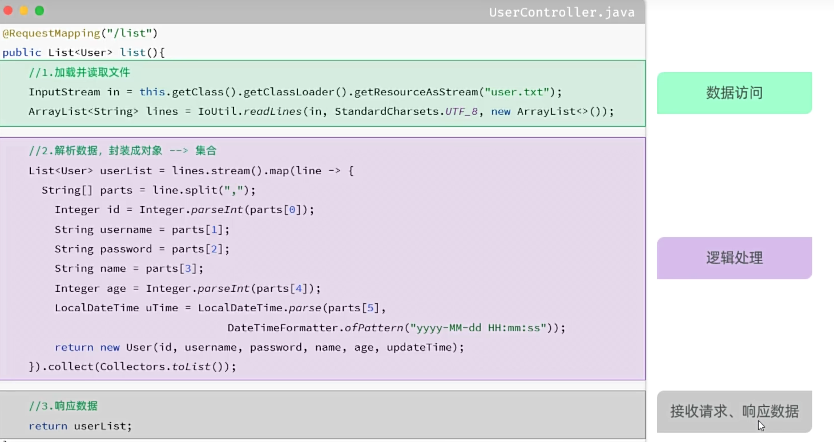Click the DateTimeFormatter.ofPattern date format line
Viewport: 834px width, 442px height.
(396, 328)
